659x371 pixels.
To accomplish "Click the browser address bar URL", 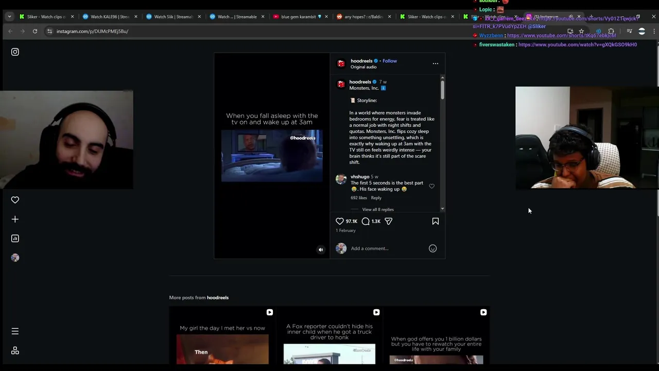I will point(93,31).
